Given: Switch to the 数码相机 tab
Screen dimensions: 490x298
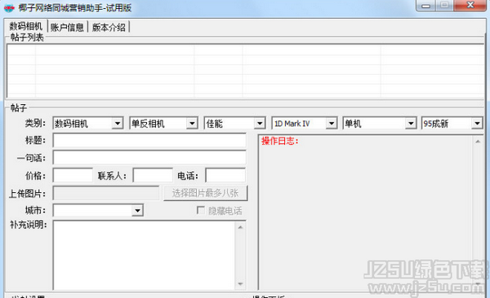Looking at the screenshot, I should (25, 26).
